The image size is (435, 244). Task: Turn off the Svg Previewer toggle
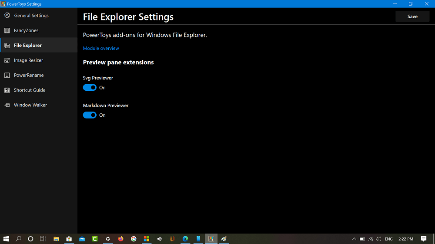pyautogui.click(x=90, y=88)
